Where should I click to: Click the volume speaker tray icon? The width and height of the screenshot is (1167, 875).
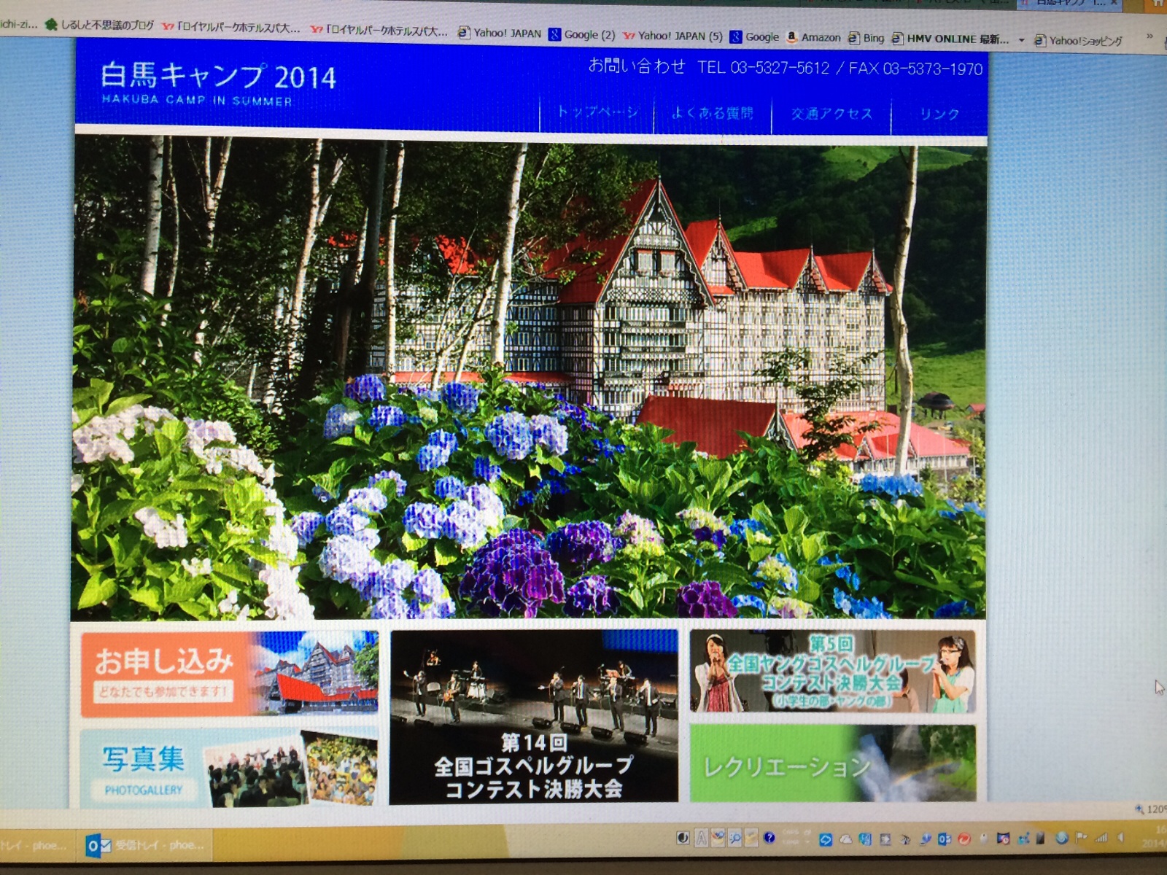coord(1121,838)
